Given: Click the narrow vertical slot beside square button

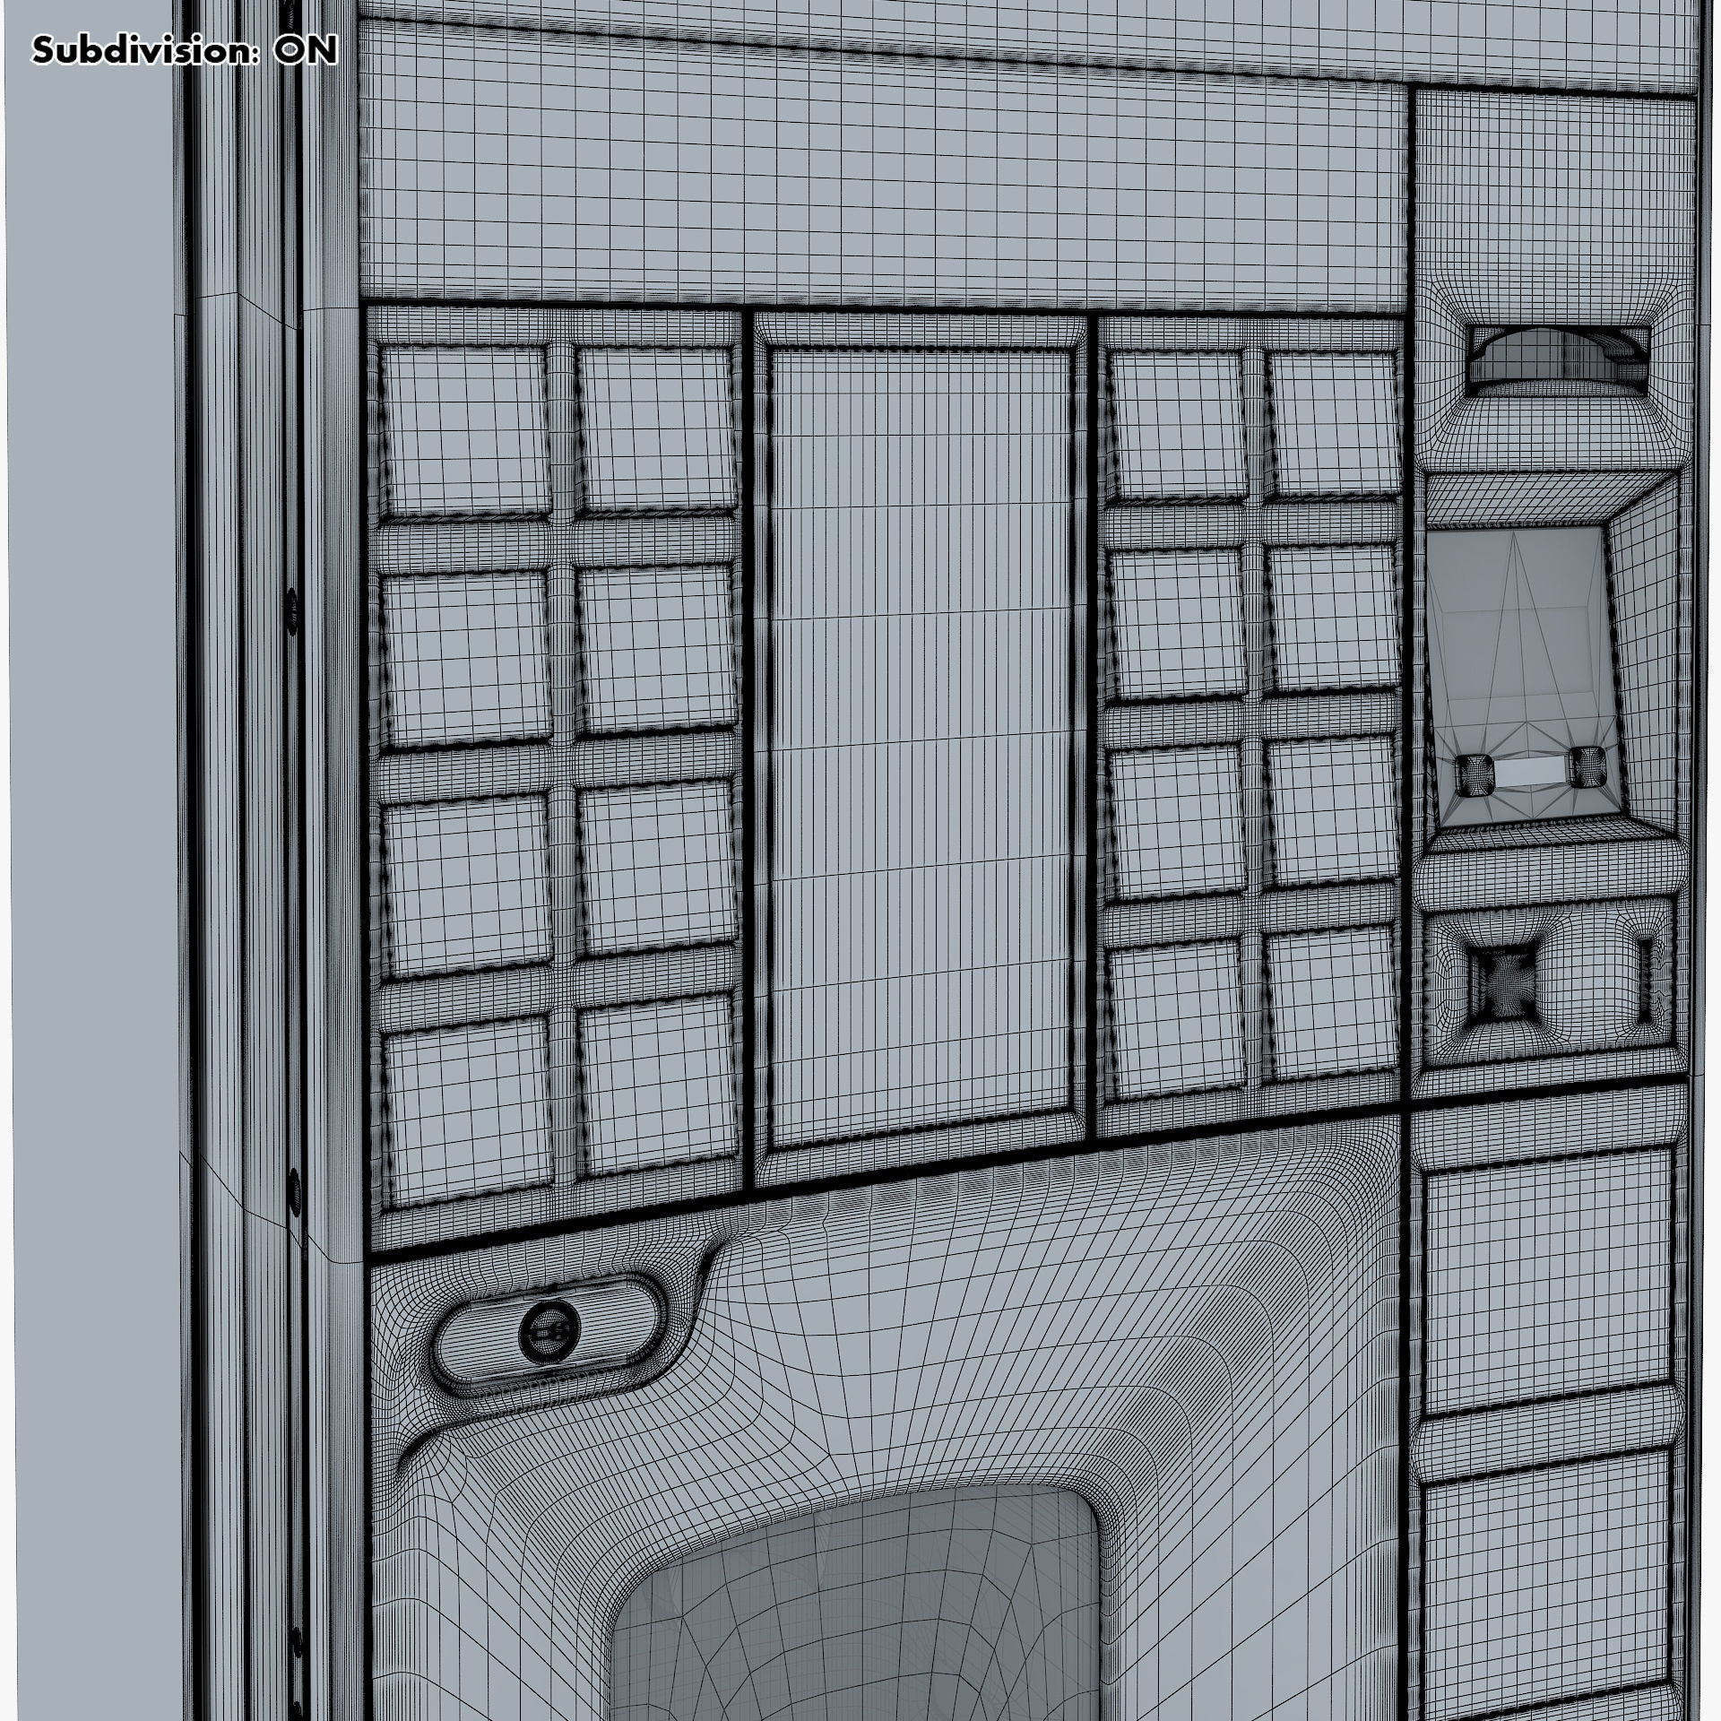Looking at the screenshot, I should [1644, 980].
